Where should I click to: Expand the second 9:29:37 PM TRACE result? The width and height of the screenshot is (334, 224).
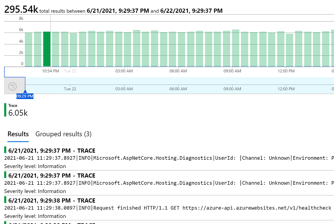pyautogui.click(x=52, y=175)
